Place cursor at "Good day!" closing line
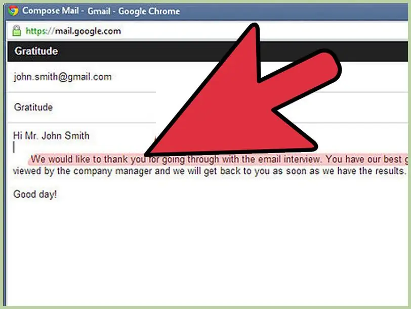Viewport: 411px width, 309px height. [x=35, y=194]
